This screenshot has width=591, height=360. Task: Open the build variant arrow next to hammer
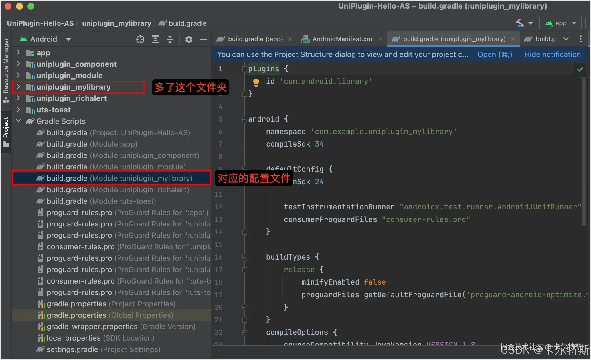pyautogui.click(x=530, y=23)
